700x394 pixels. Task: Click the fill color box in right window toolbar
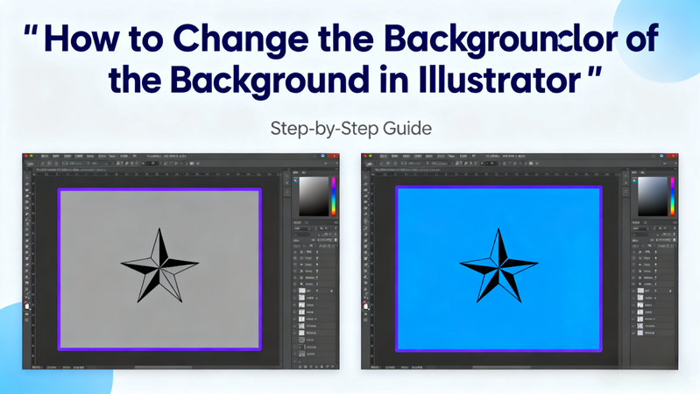pyautogui.click(x=366, y=306)
